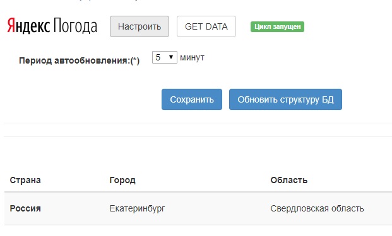Image resolution: width=392 pixels, height=236 pixels.
Task: Open the Настроить settings button
Action: point(140,26)
